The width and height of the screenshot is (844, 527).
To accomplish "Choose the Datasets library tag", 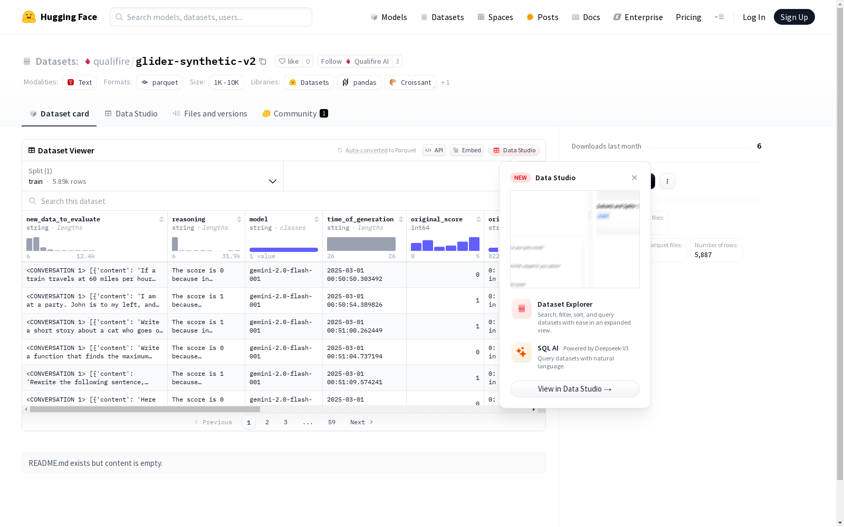I will click(x=309, y=82).
